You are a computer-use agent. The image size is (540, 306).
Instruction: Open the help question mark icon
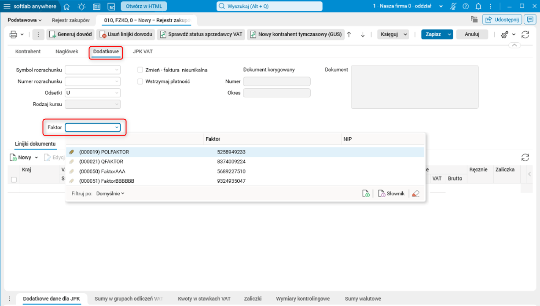466,7
